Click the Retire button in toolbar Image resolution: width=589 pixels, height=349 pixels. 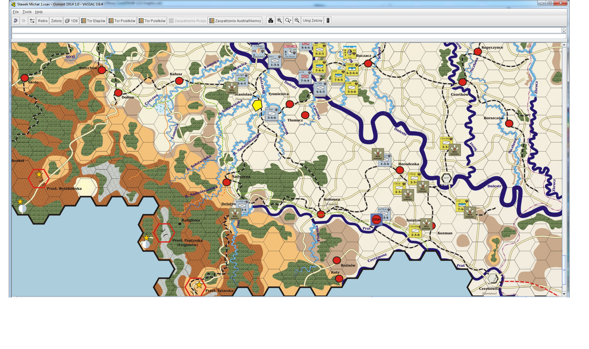click(x=43, y=21)
